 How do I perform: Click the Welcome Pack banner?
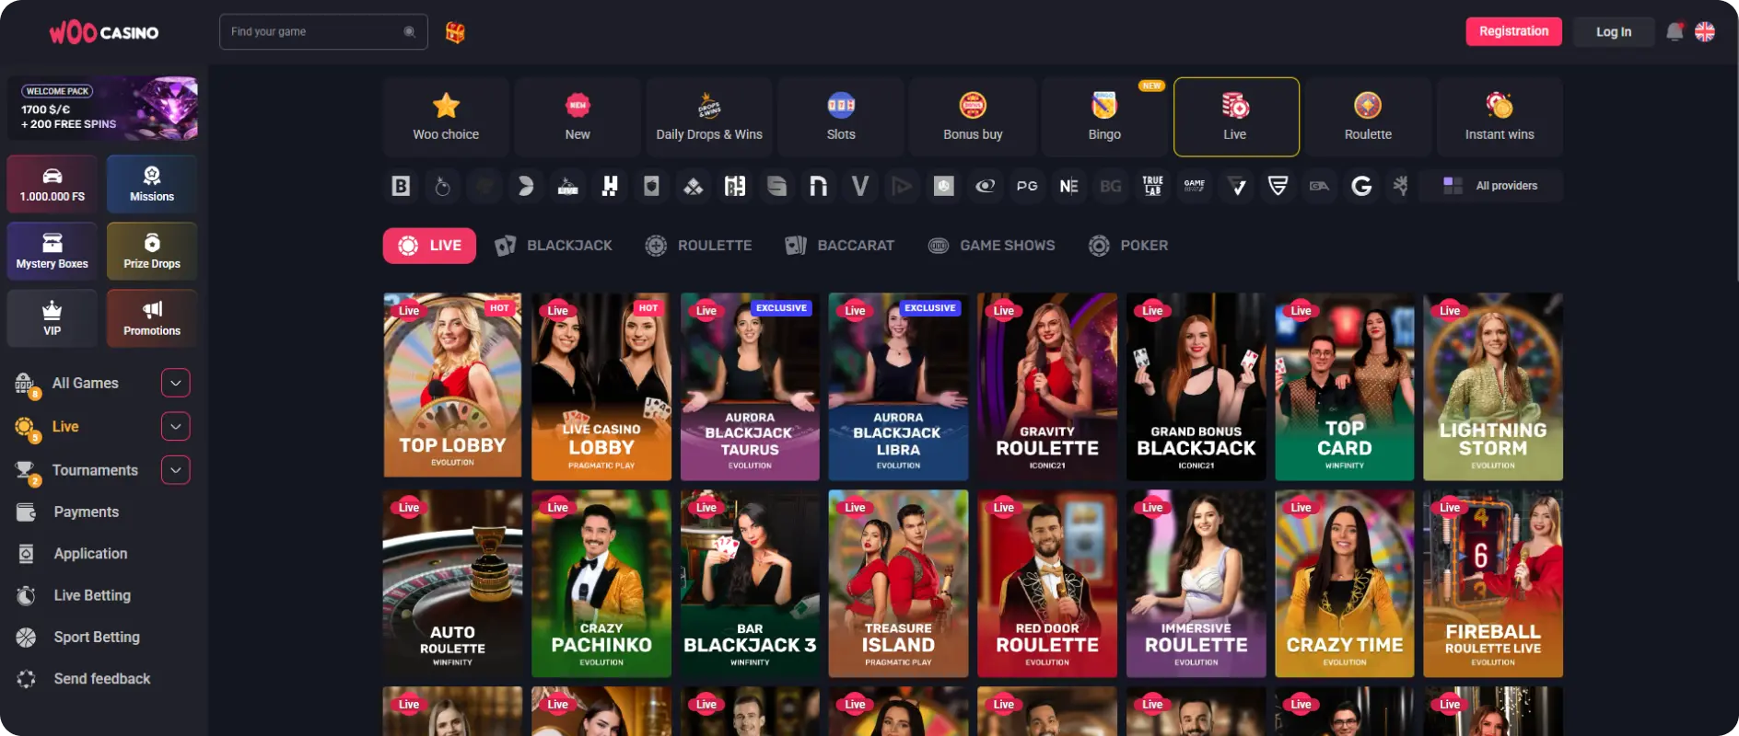(103, 109)
